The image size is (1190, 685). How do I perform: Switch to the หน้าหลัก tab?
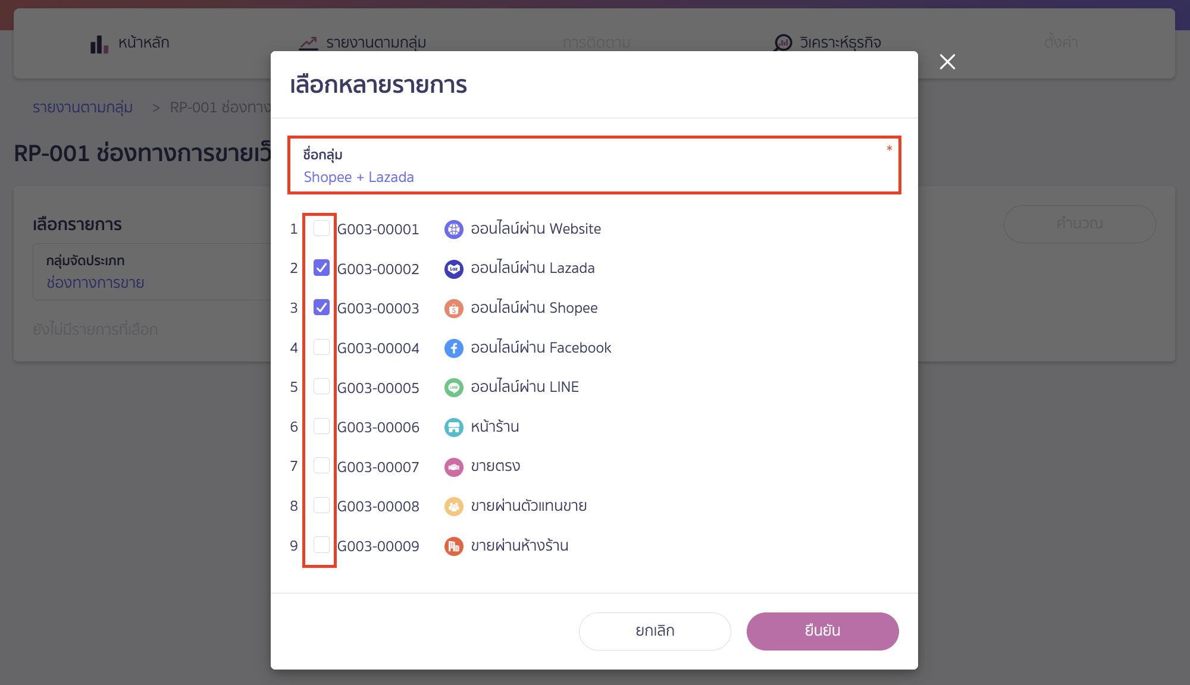[x=143, y=42]
